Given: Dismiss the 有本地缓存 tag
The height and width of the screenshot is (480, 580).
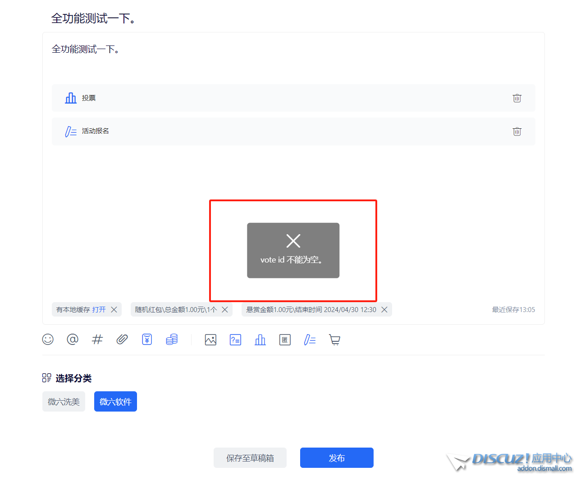Looking at the screenshot, I should pyautogui.click(x=114, y=309).
